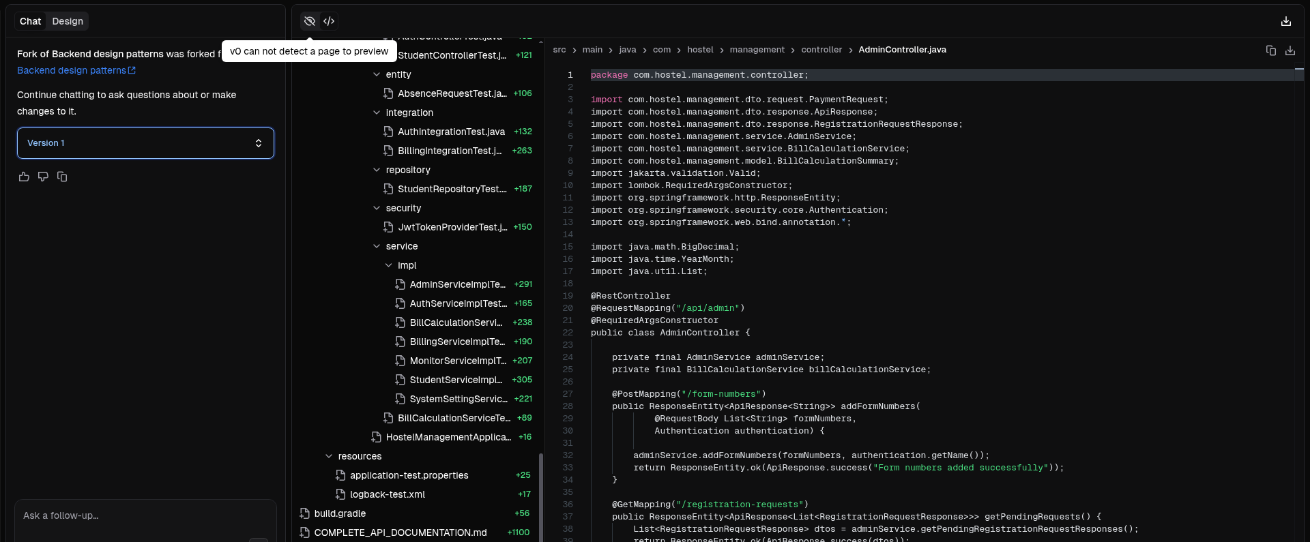Open AuthIntegrationTest.java file
1310x542 pixels.
coord(452,132)
